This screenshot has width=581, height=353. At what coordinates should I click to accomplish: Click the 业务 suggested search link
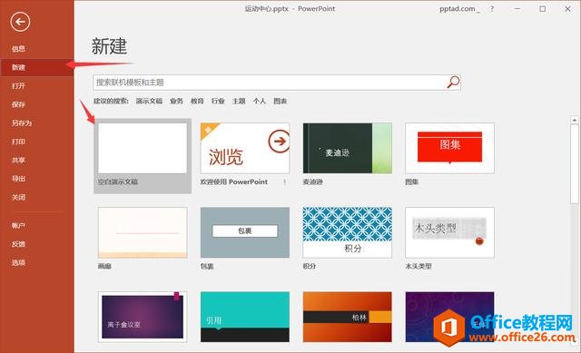(x=176, y=101)
